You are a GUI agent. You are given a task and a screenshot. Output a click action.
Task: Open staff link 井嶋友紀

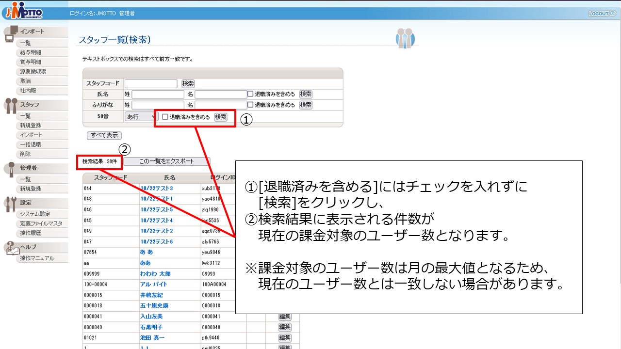[151, 295]
